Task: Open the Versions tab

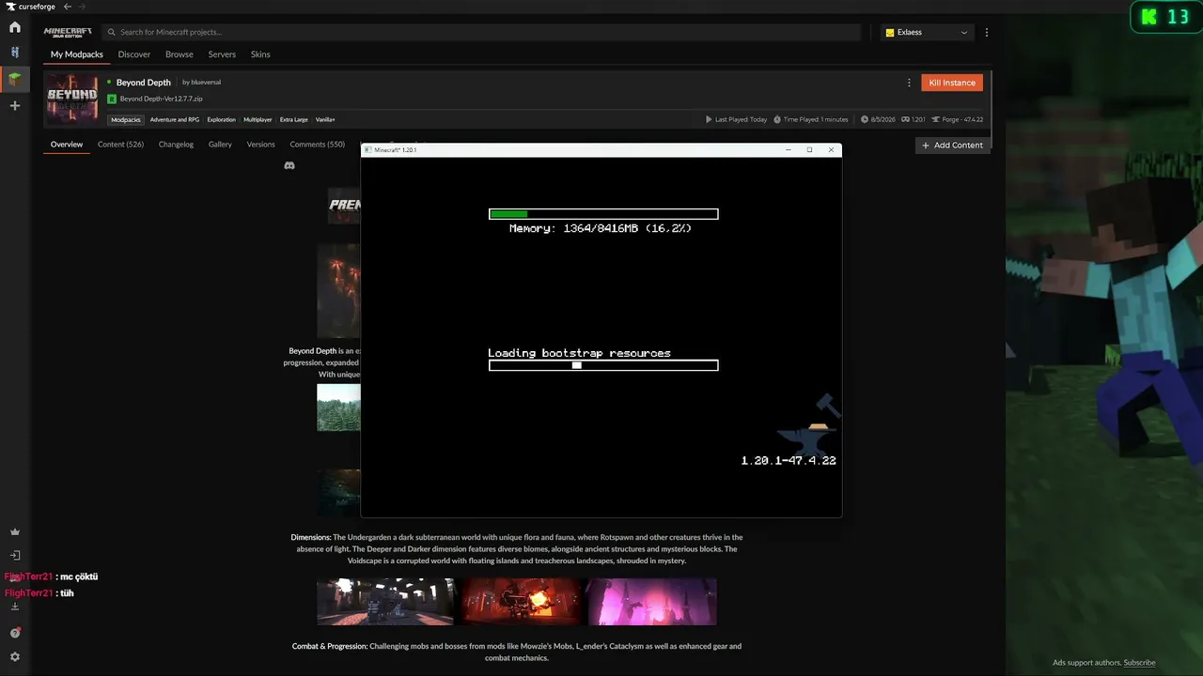Action: point(260,145)
